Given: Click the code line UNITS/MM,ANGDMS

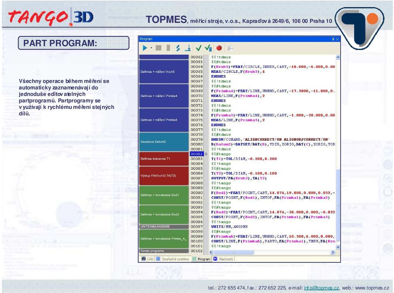Looking at the screenshot, I should pyautogui.click(x=229, y=227).
